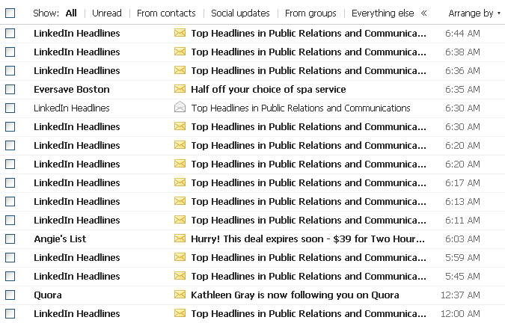Open 'Kathleen Gray is now following you on Quora'
This screenshot has width=505, height=323.
[x=295, y=295]
